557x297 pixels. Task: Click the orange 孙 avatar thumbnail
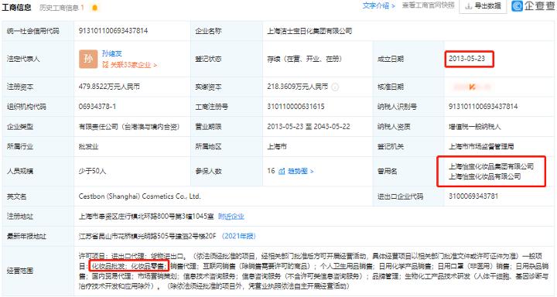tap(88, 59)
